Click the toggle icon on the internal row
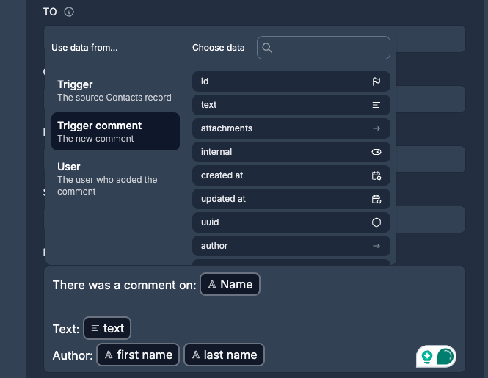 coord(376,152)
